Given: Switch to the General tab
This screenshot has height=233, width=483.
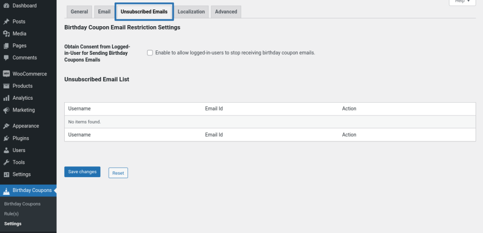Looking at the screenshot, I should click(79, 12).
